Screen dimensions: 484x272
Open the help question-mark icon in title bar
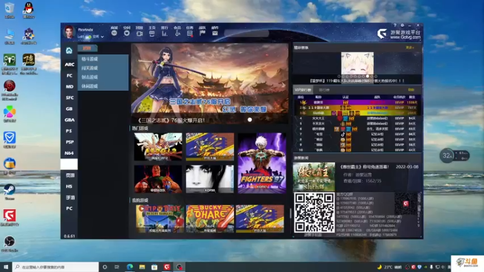[395, 25]
